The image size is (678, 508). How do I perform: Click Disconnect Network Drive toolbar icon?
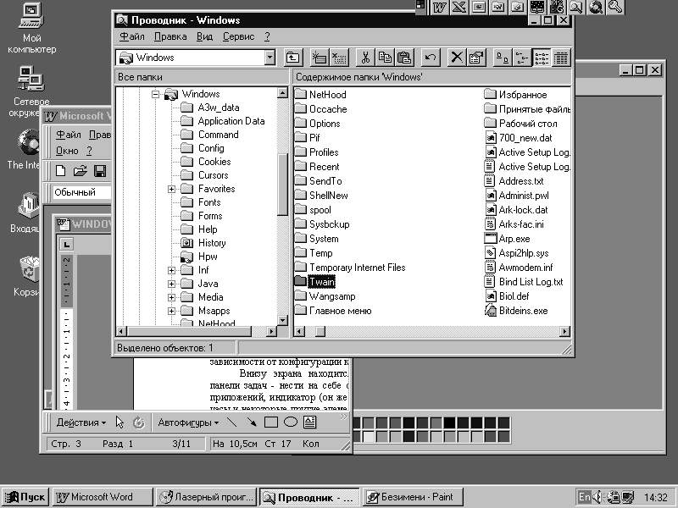(x=340, y=58)
